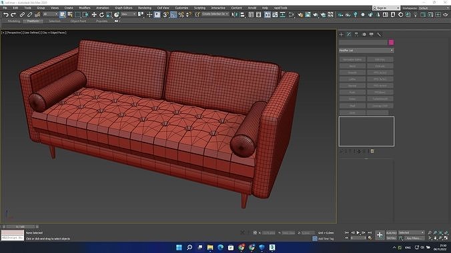Screen dimensions: 451x253
Task: Open the Scene Explorer icon
Action: coord(251,15)
